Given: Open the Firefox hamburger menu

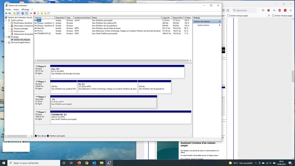Looking at the screenshot, I should coord(291,10).
